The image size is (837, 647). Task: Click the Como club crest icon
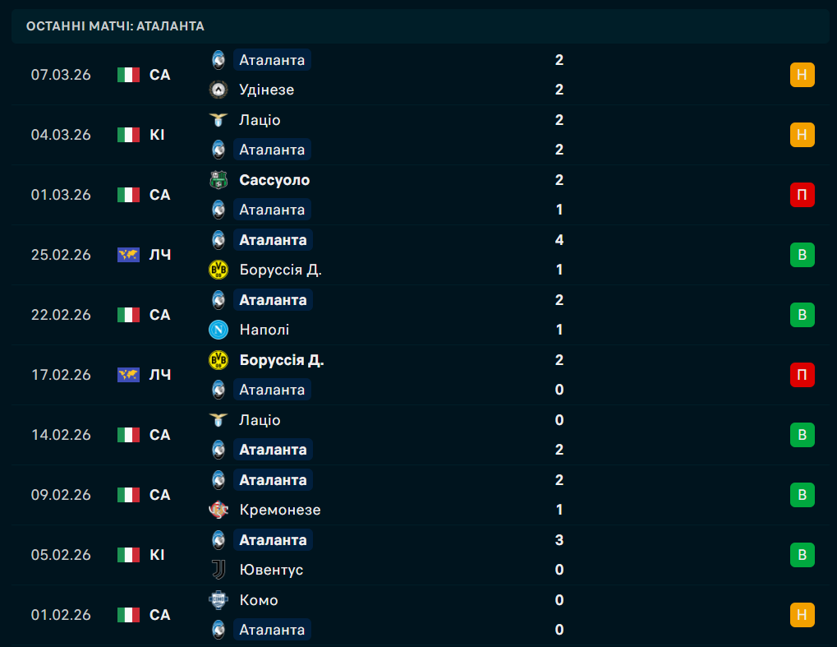click(218, 600)
